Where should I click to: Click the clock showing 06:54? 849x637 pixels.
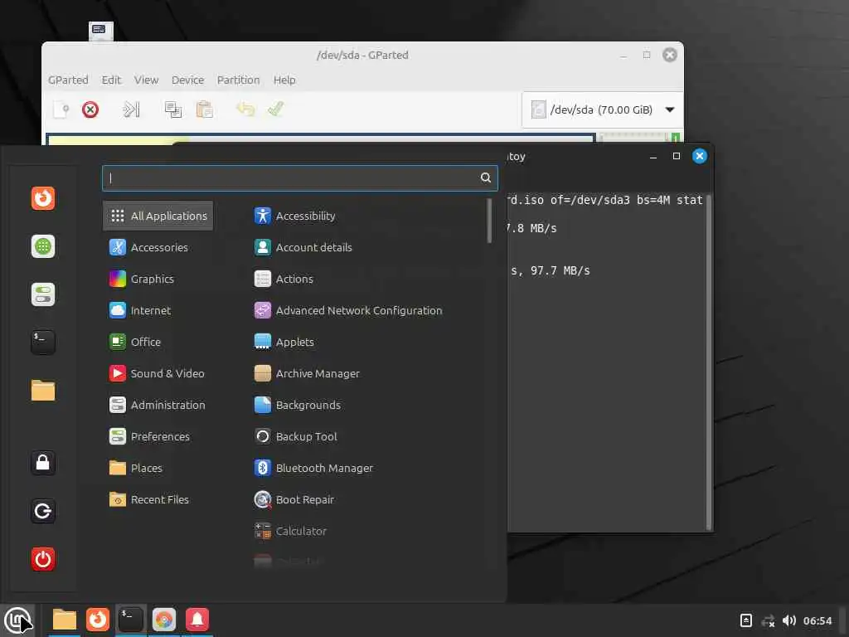[x=817, y=620]
